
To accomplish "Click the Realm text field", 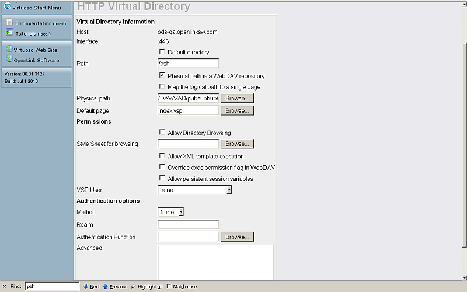I will pos(188,224).
